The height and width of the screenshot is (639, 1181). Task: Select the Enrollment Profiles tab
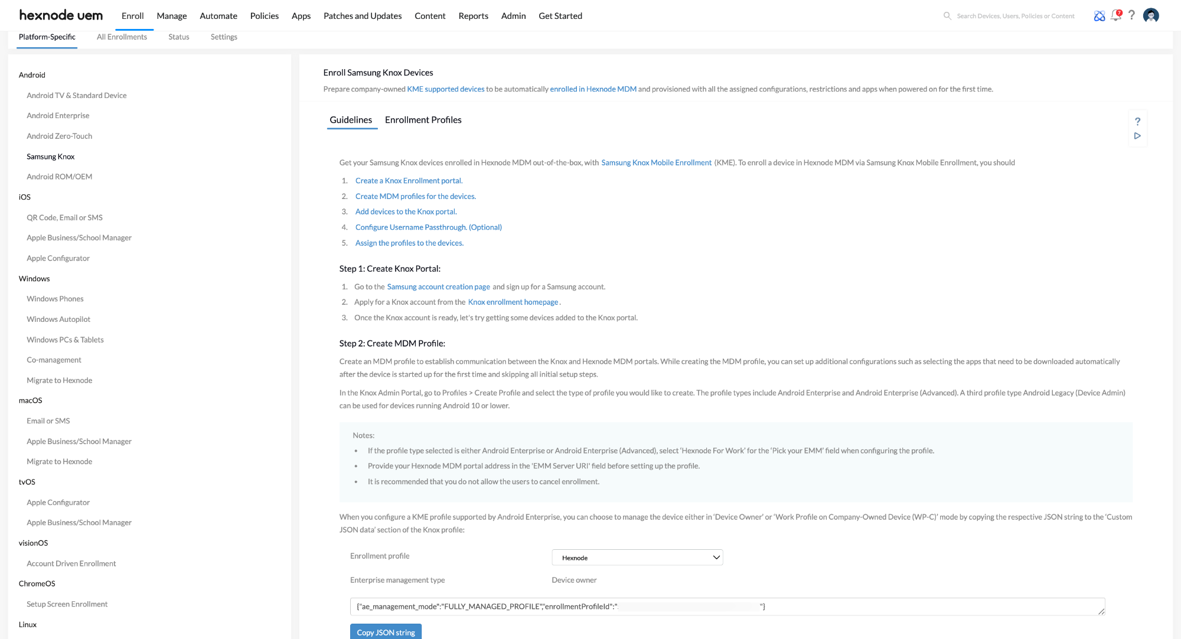(423, 120)
